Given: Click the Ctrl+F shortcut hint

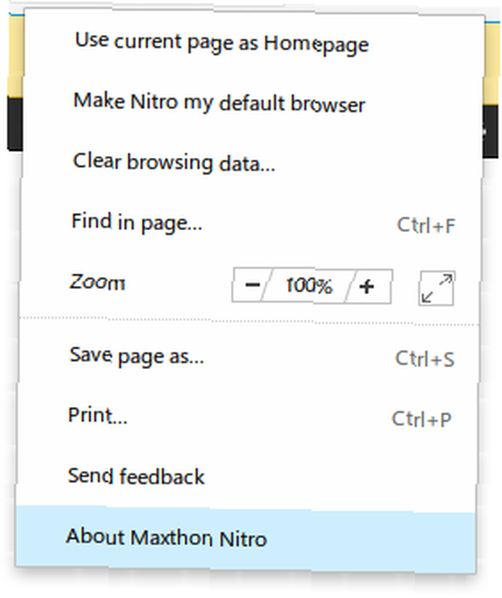Looking at the screenshot, I should 426,226.
